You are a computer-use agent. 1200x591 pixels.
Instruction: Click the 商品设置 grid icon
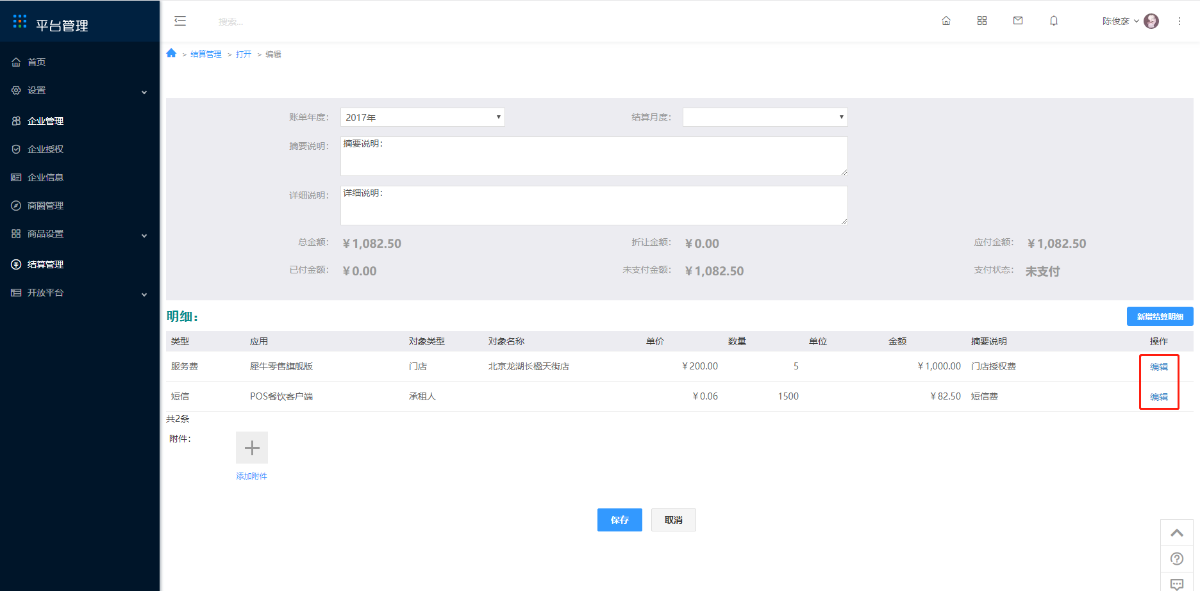point(16,234)
